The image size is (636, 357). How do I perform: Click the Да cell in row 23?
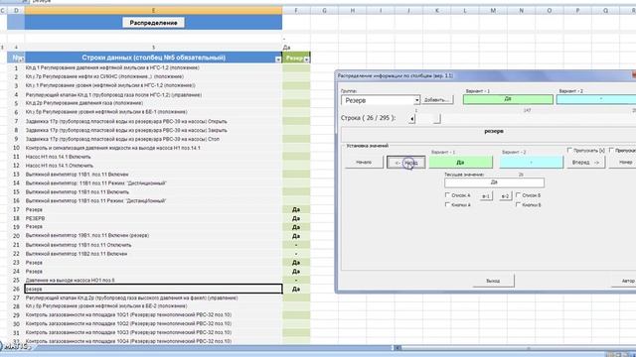click(x=296, y=263)
